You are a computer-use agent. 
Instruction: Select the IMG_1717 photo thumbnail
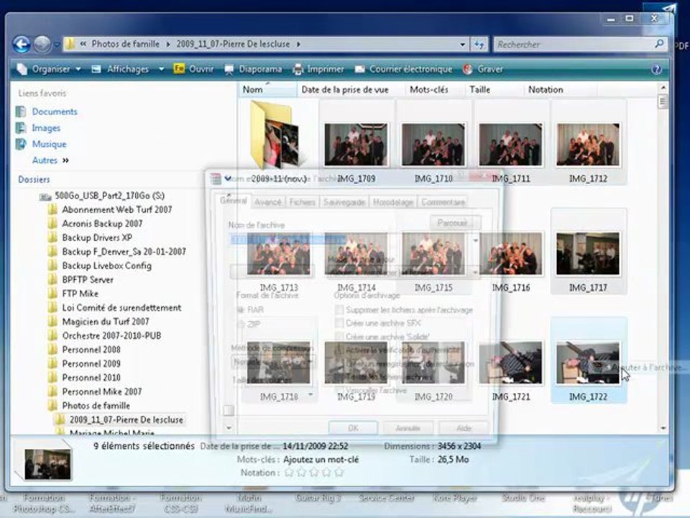(x=588, y=254)
